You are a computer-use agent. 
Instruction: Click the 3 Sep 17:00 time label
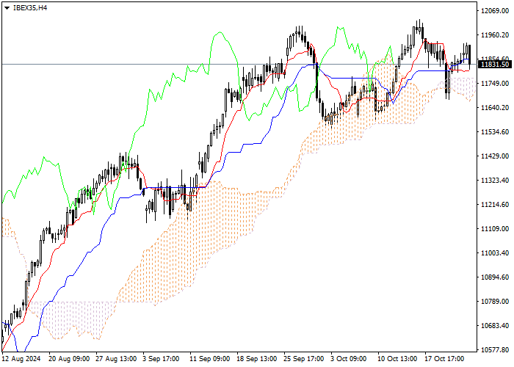162,359
